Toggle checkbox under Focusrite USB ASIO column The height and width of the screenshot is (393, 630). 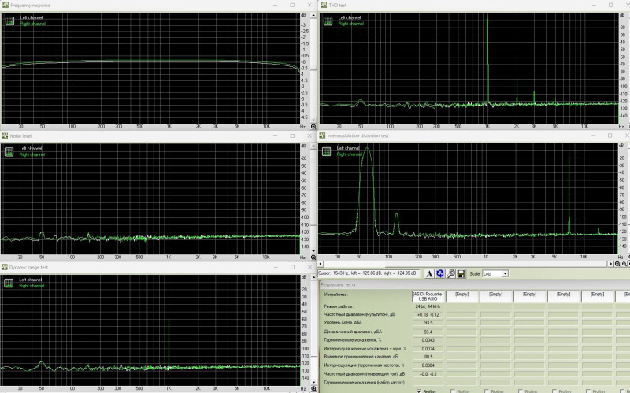coord(419,391)
